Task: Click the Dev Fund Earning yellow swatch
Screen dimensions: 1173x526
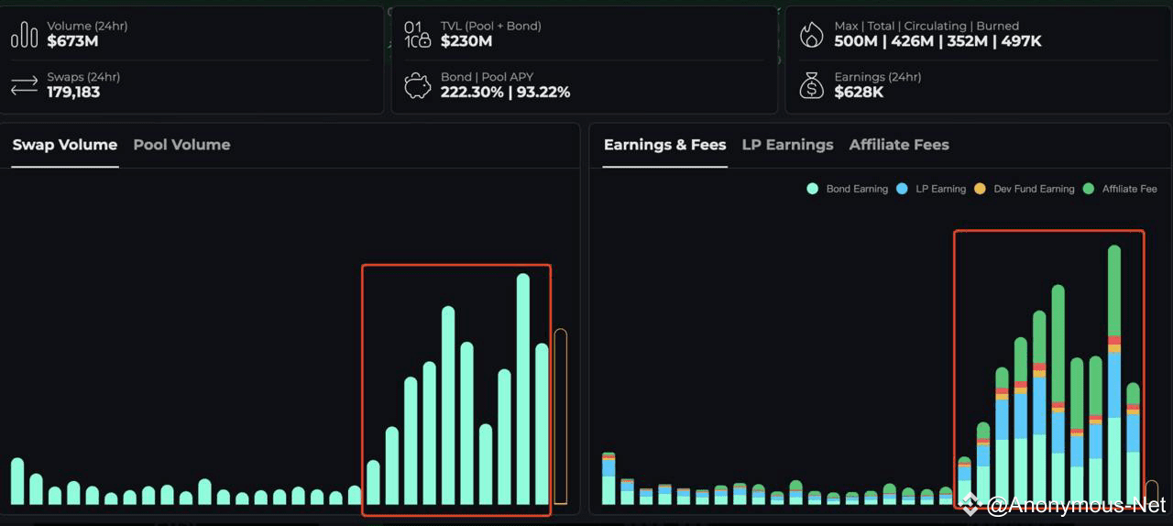Action: (x=980, y=189)
